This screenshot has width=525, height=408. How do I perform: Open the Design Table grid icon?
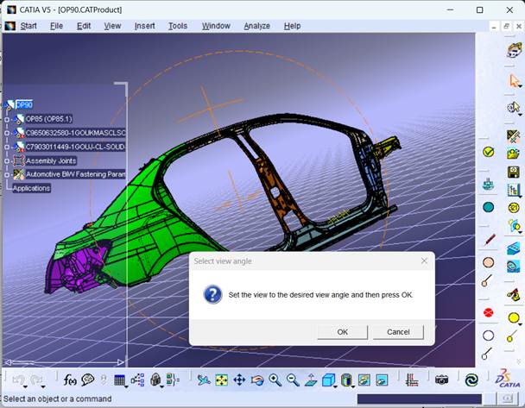click(x=119, y=380)
